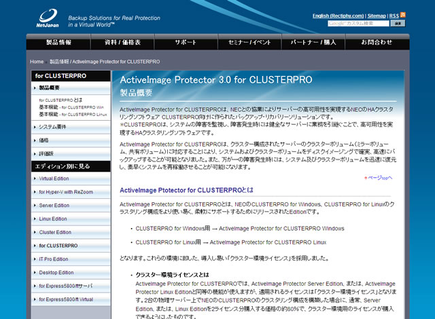This screenshot has height=319, width=435.
Task: Click arrow beside 価格
Action: coord(35,140)
